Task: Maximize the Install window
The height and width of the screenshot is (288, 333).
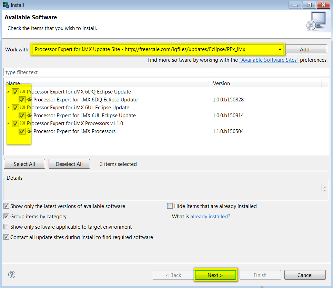Action: tap(309, 5)
